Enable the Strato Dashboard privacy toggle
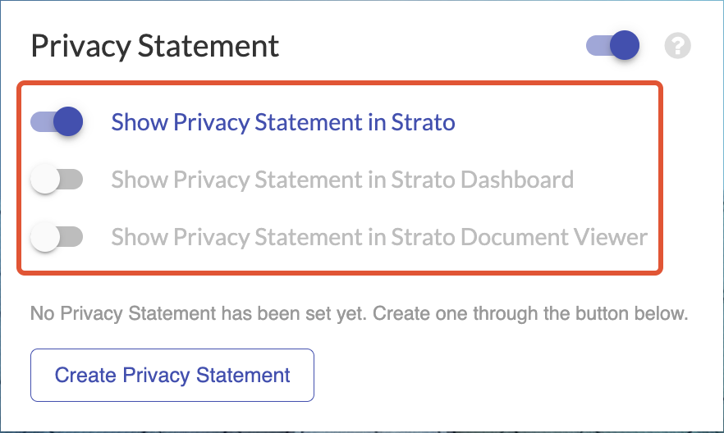This screenshot has width=724, height=433. pos(57,179)
